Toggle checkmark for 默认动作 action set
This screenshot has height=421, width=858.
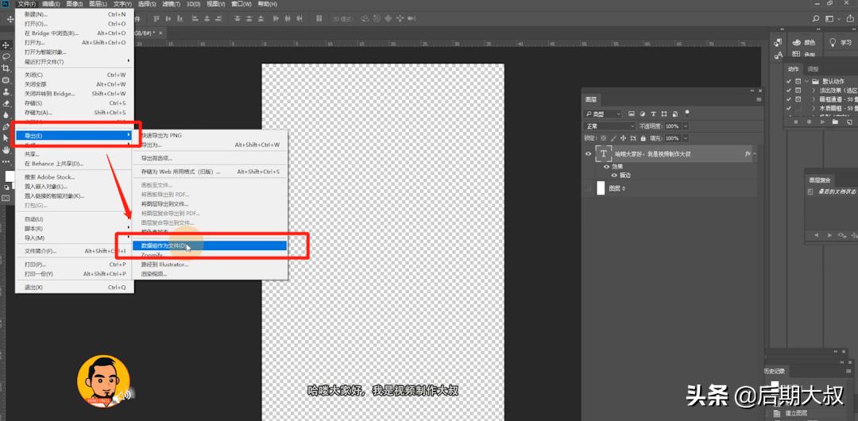click(789, 81)
